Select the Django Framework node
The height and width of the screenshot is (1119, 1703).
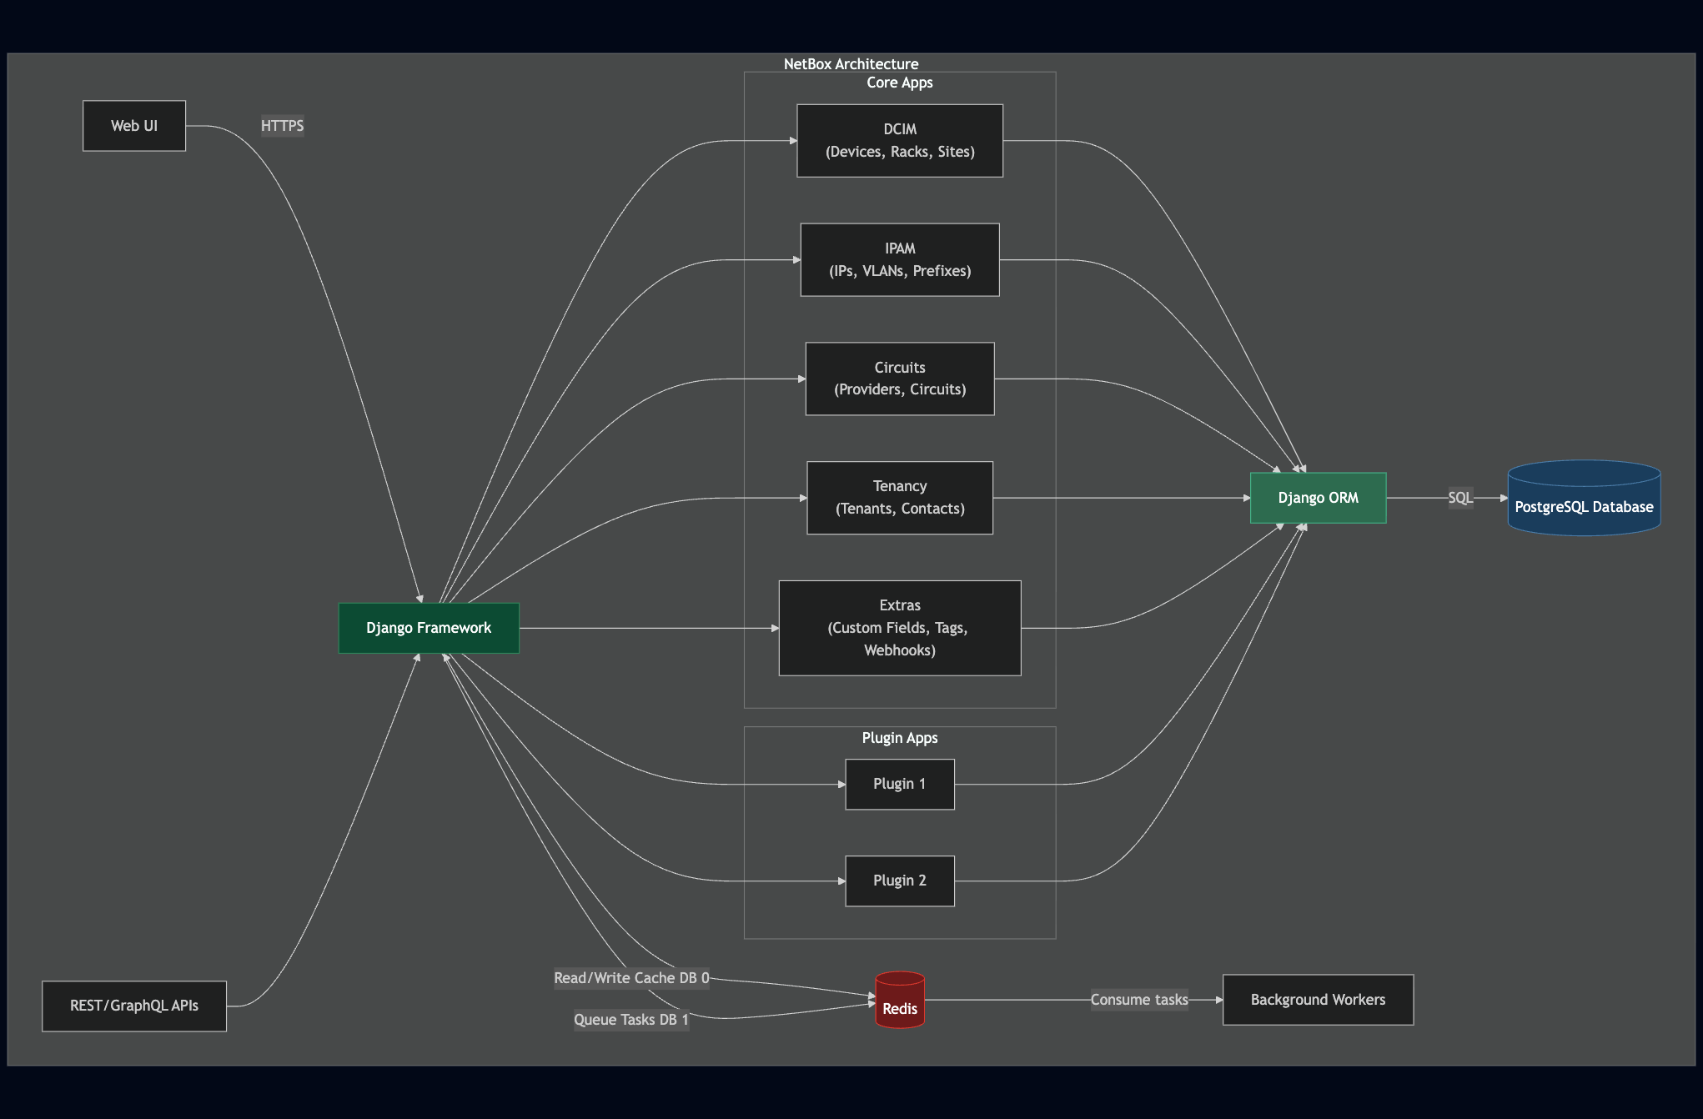[x=429, y=628]
